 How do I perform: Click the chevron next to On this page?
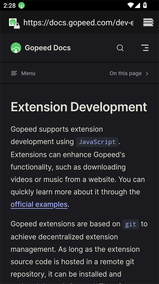147,74
